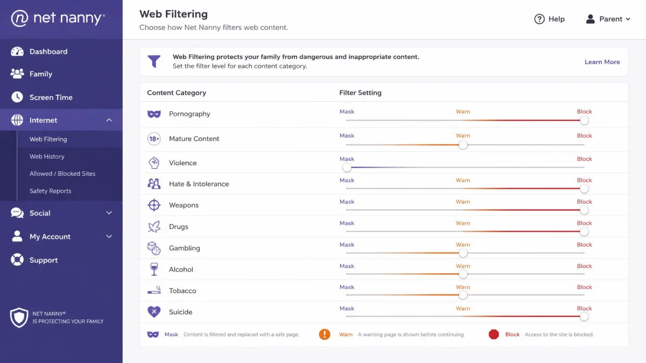Click the Hate & Intolerance people icon

[x=154, y=184]
